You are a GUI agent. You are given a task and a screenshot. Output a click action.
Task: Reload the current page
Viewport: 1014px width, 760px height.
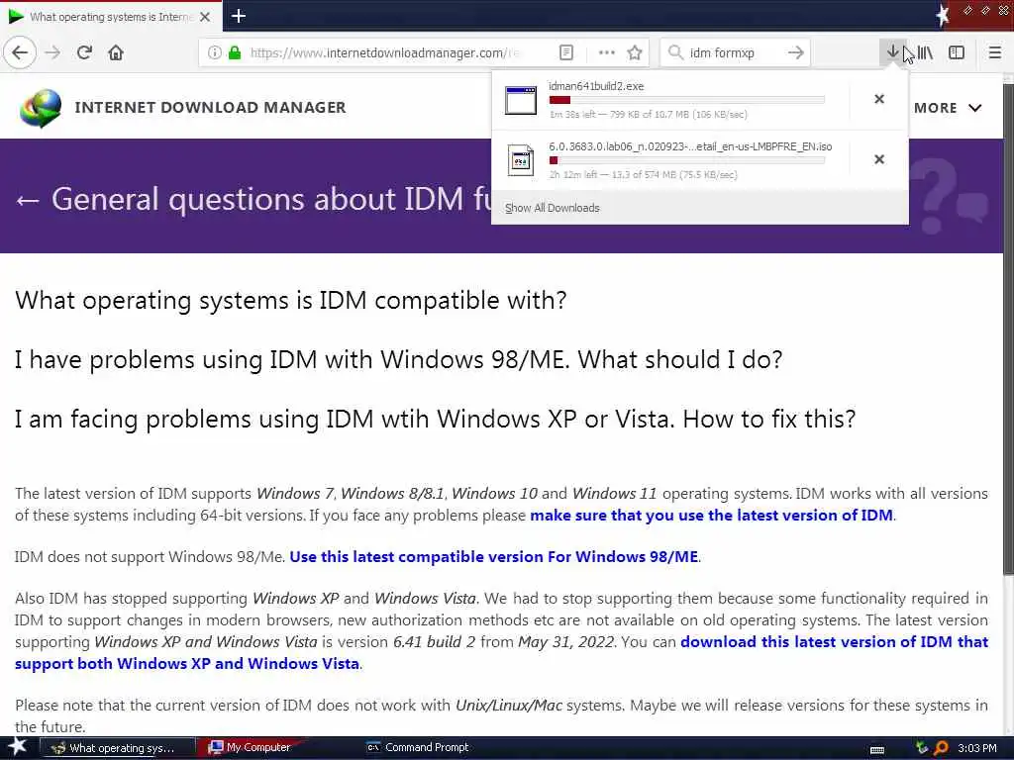pos(85,52)
